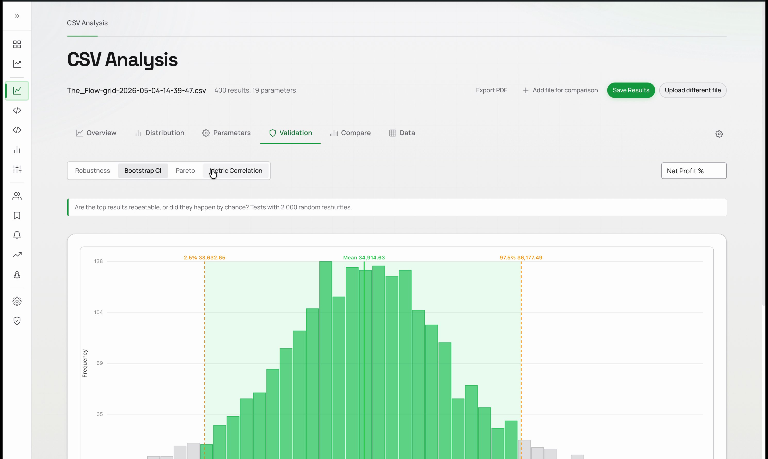Select the Robustness sub-tab

(93, 171)
